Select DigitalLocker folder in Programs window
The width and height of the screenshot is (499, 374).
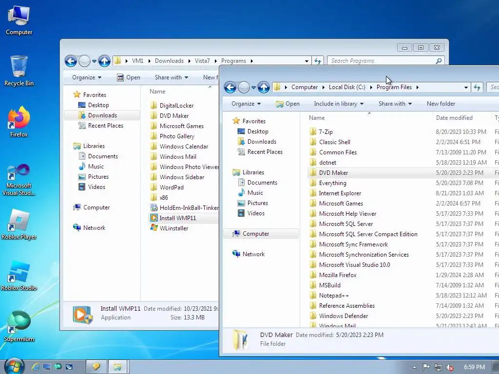[176, 106]
